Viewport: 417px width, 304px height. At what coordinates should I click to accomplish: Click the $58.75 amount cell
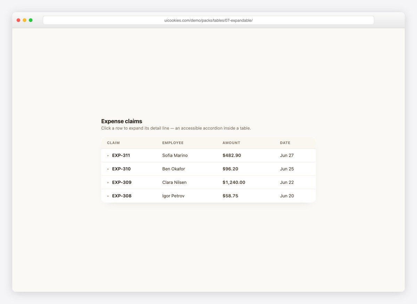(230, 196)
